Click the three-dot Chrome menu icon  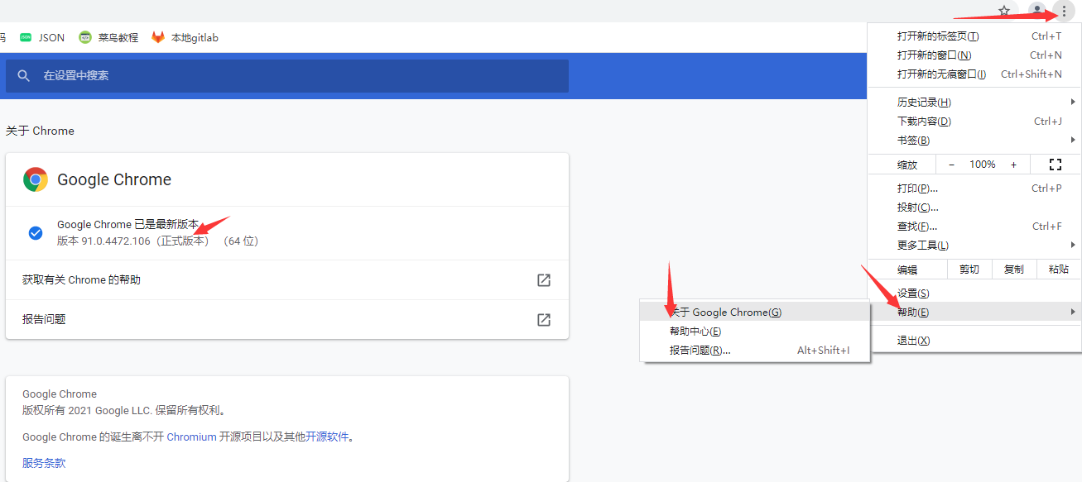(x=1064, y=11)
